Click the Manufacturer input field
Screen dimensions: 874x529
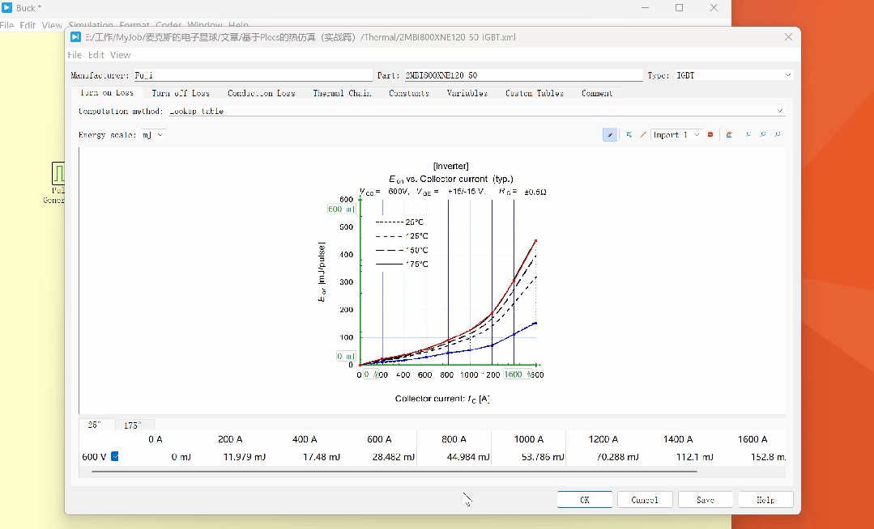253,75
